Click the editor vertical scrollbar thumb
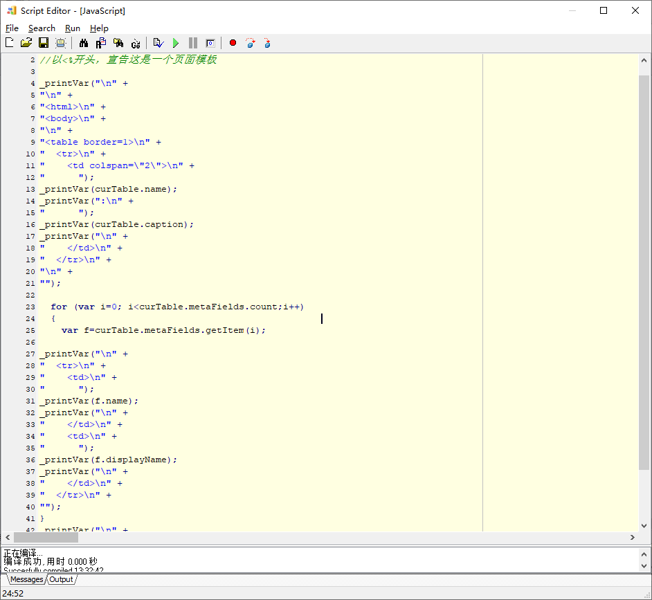652x600 pixels. coord(644,273)
